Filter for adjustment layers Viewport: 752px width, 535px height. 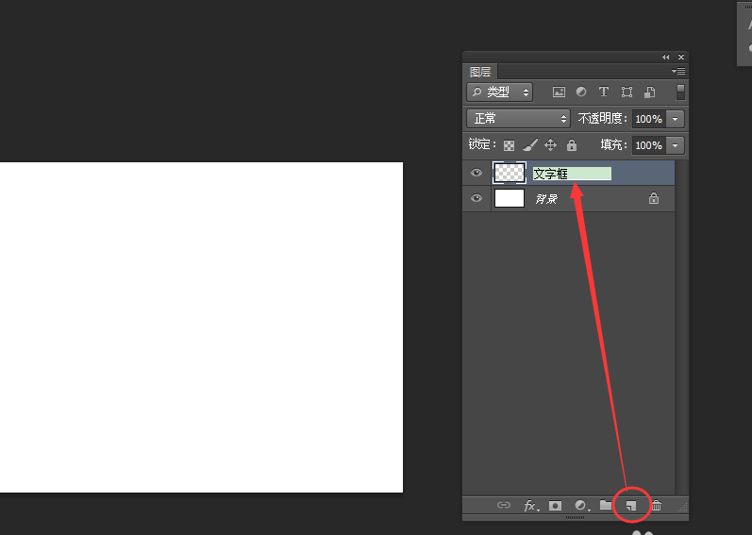tap(581, 92)
